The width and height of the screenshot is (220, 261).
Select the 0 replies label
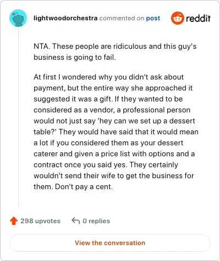click(x=96, y=221)
